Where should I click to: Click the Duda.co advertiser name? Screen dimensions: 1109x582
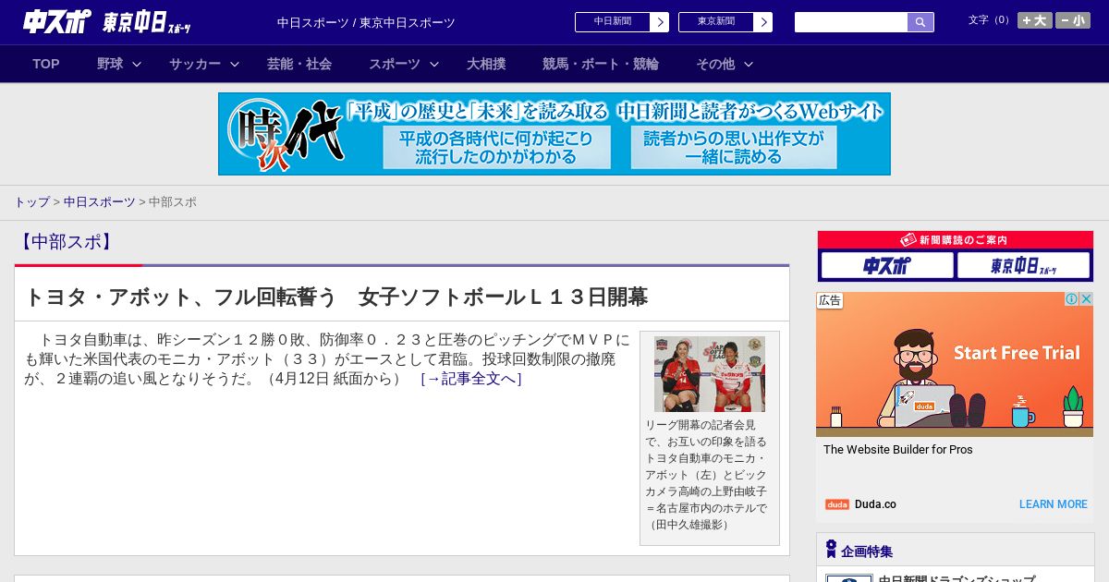[x=875, y=504]
